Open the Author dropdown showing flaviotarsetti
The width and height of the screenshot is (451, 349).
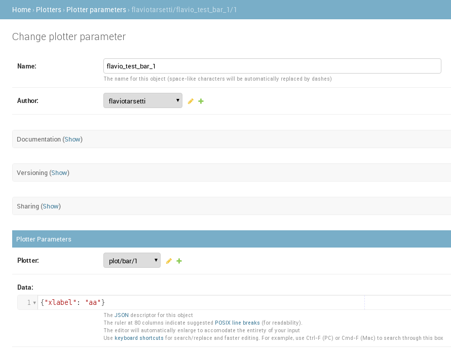tap(143, 100)
